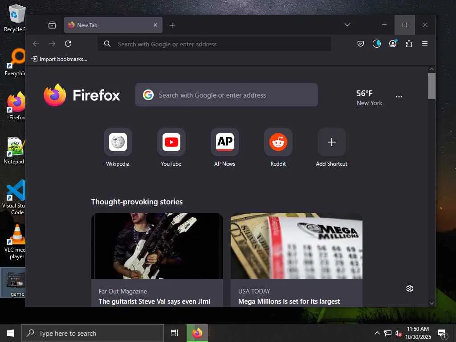Click the USA TODAY source label

click(x=254, y=291)
